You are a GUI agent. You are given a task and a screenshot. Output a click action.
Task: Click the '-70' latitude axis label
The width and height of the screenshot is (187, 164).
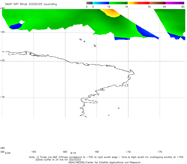(x=2, y=61)
